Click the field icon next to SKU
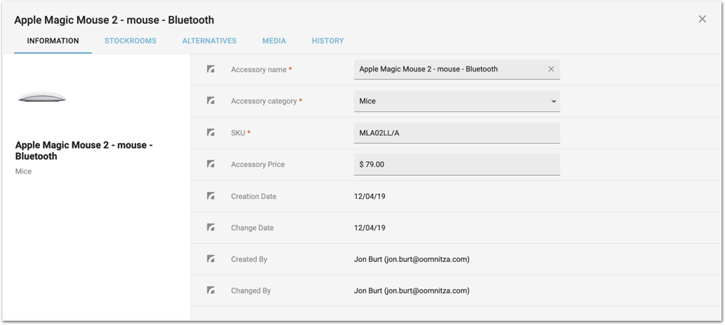The image size is (725, 325). point(210,132)
